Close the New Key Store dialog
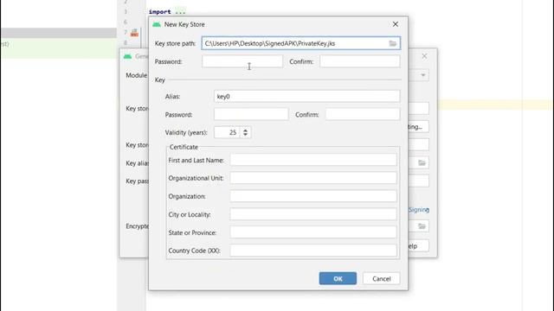This screenshot has width=554, height=311. 396,24
